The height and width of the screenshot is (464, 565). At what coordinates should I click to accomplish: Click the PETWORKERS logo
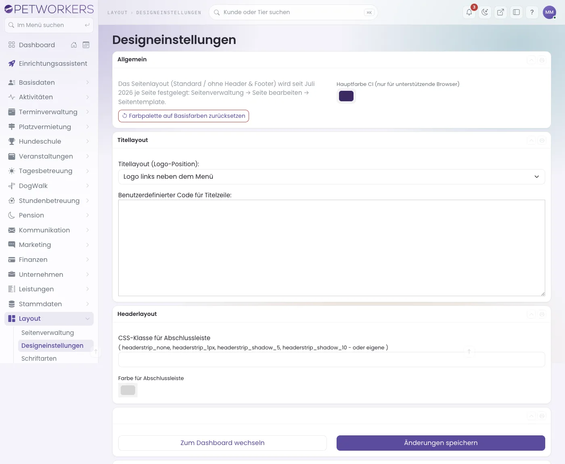[49, 9]
